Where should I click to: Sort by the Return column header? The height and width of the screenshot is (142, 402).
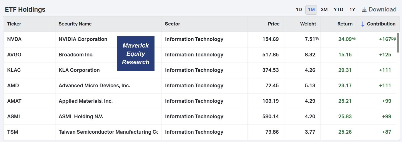click(345, 24)
